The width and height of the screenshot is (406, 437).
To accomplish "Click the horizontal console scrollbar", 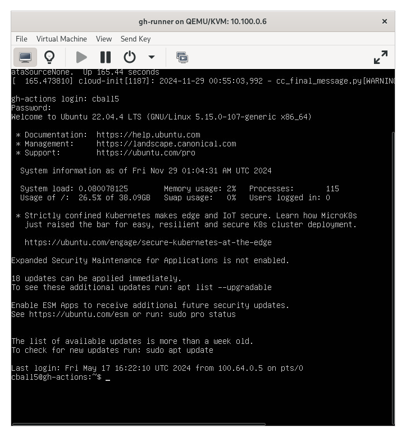I will click(139, 424).
